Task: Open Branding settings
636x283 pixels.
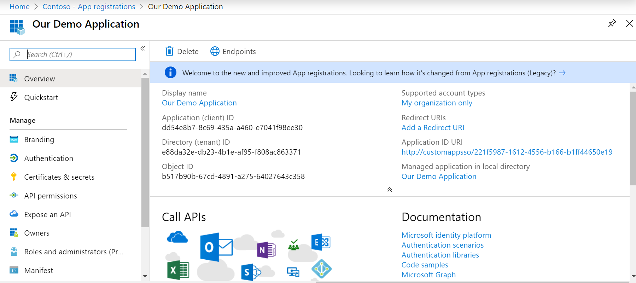Action: click(70, 140)
